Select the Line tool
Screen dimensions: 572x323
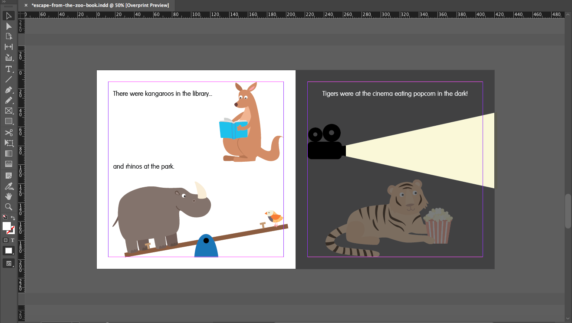coord(9,79)
